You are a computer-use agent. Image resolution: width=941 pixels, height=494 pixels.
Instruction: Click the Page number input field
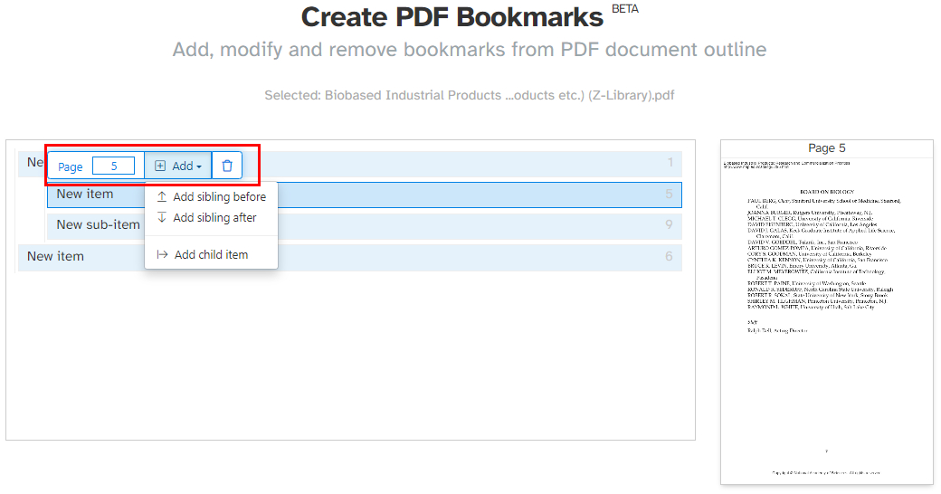point(113,166)
